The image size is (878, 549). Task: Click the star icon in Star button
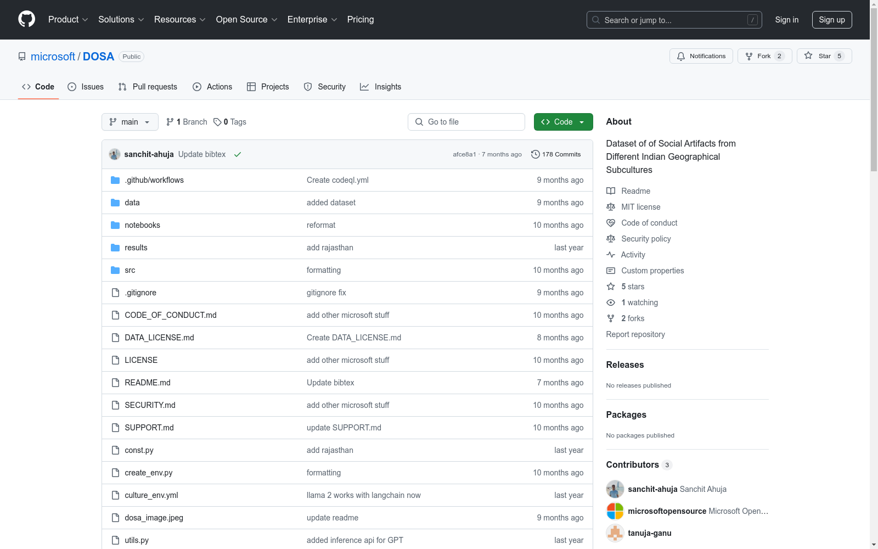click(x=808, y=55)
